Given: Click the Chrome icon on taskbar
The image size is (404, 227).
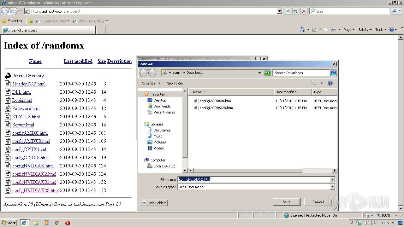Looking at the screenshot, I should pyautogui.click(x=57, y=223).
